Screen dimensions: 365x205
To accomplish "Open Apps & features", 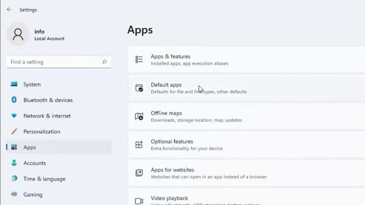I will click(x=247, y=59).
